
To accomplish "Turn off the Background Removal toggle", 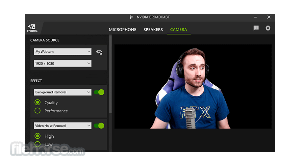I will 99,92.
